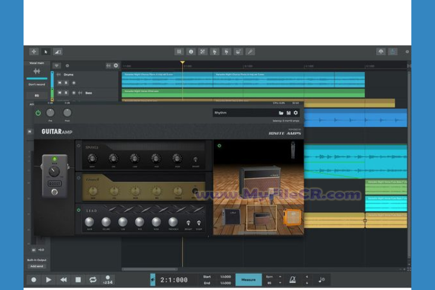
Task: Toggle the Loop button in transport
Action: pyautogui.click(x=93, y=280)
